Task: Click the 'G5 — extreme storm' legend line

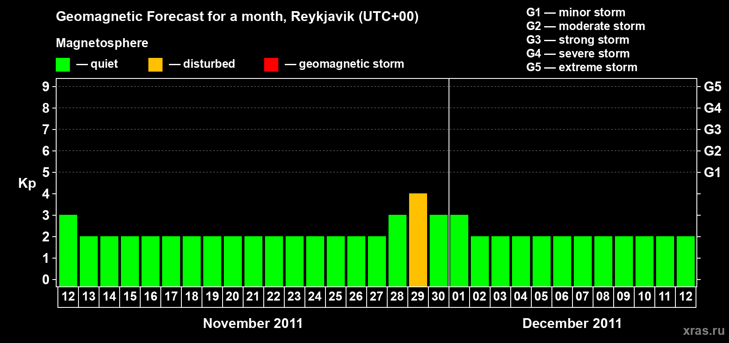Action: pos(582,67)
